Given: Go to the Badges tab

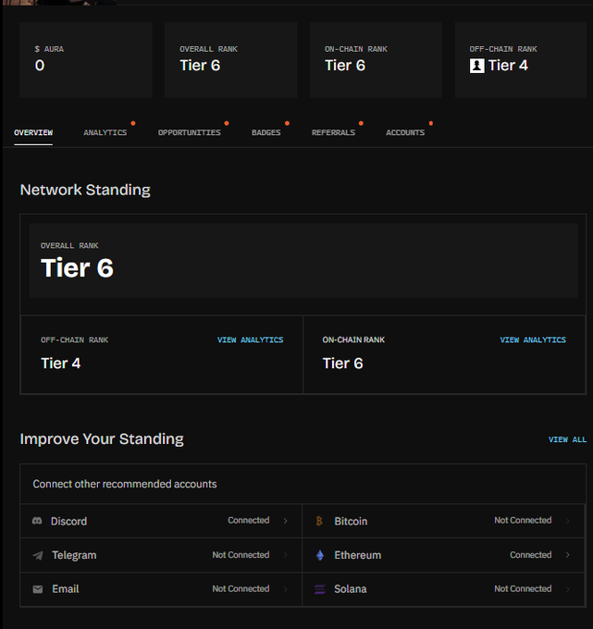Looking at the screenshot, I should (266, 132).
